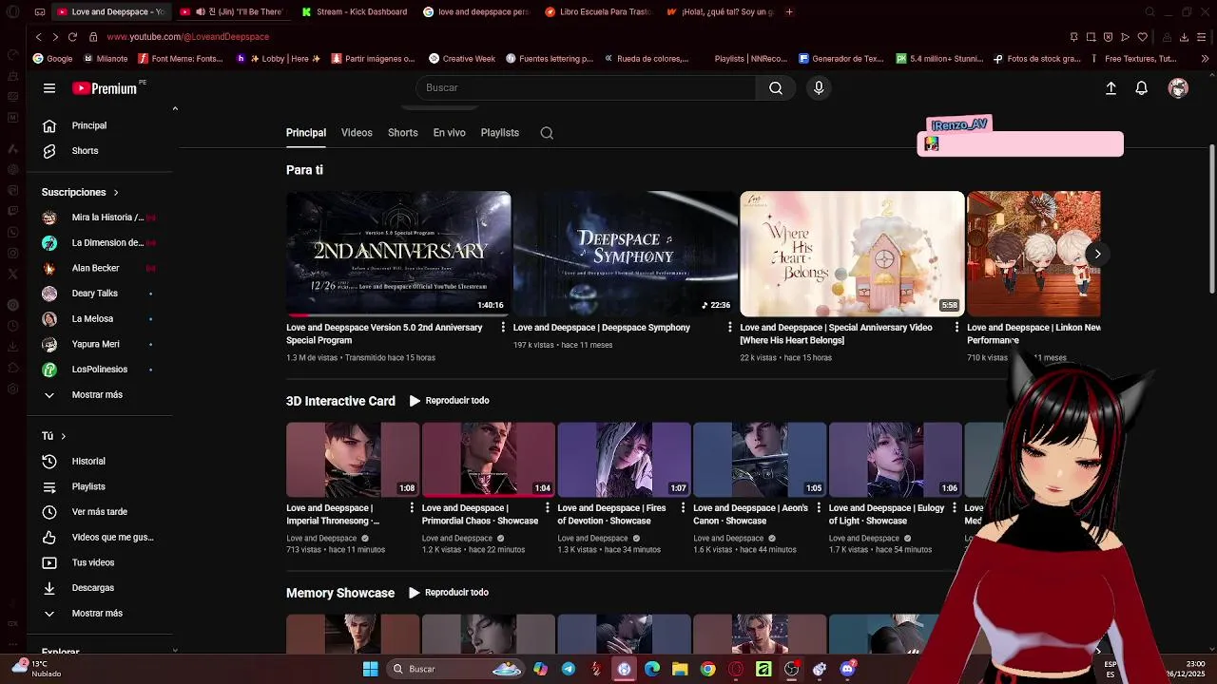Open the Creative Week bookmark
This screenshot has width=1217, height=684.
pos(462,59)
